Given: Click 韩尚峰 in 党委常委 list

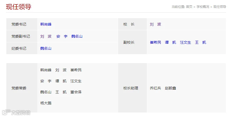Looking at the screenshot, I should coord(46,70).
